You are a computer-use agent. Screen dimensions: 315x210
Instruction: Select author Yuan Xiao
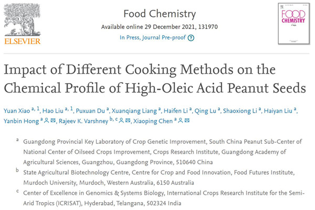[17, 111]
